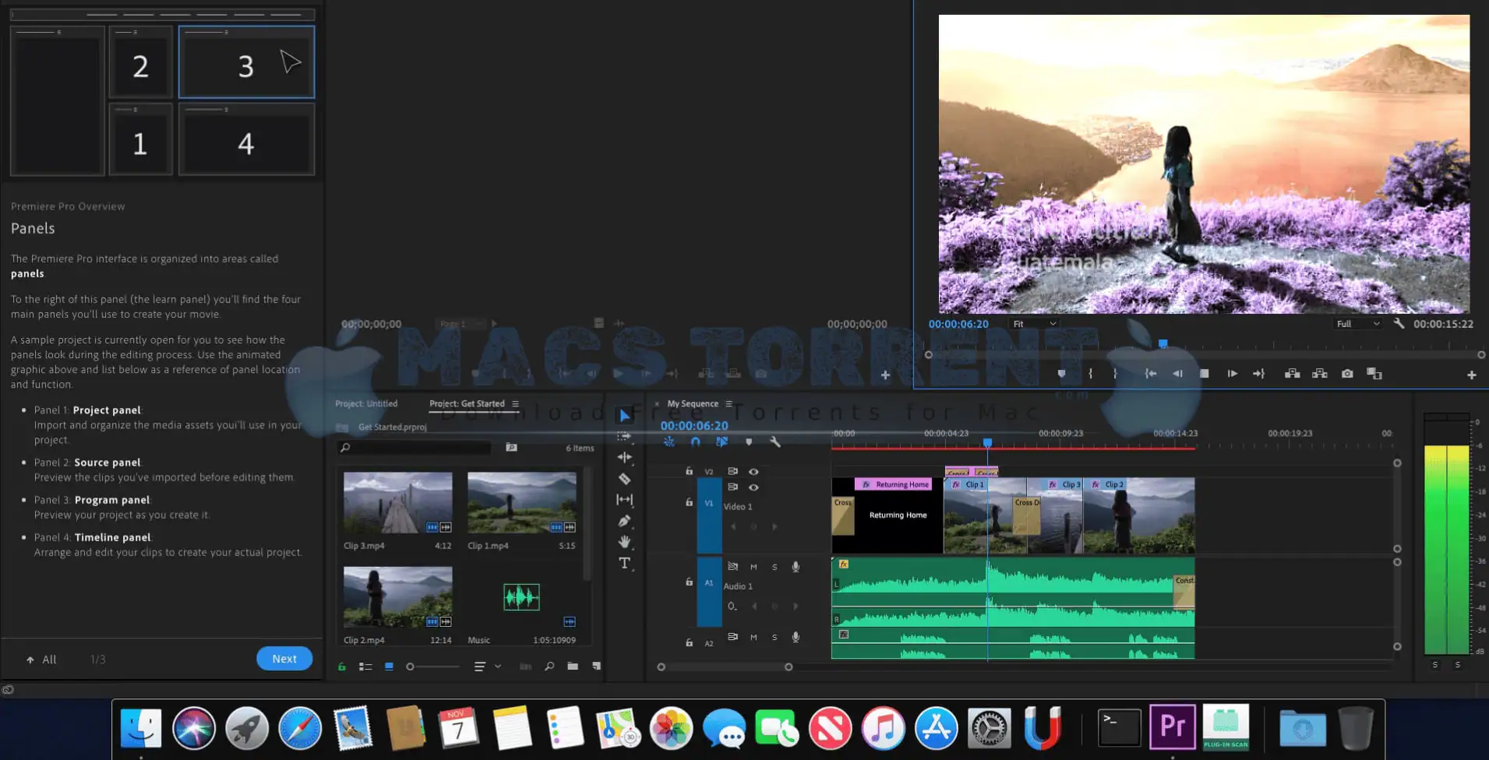Select Project: Get Started tab
The height and width of the screenshot is (760, 1489).
467,403
